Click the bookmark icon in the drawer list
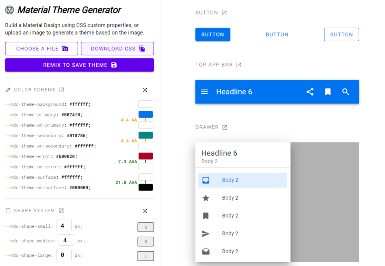Screen dimensions: 385x266 click(x=206, y=216)
